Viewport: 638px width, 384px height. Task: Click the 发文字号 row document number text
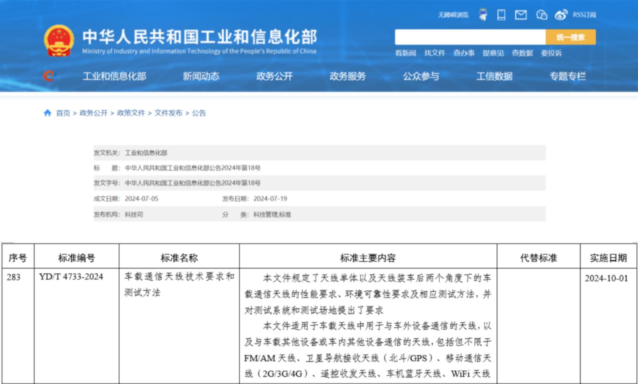point(193,183)
